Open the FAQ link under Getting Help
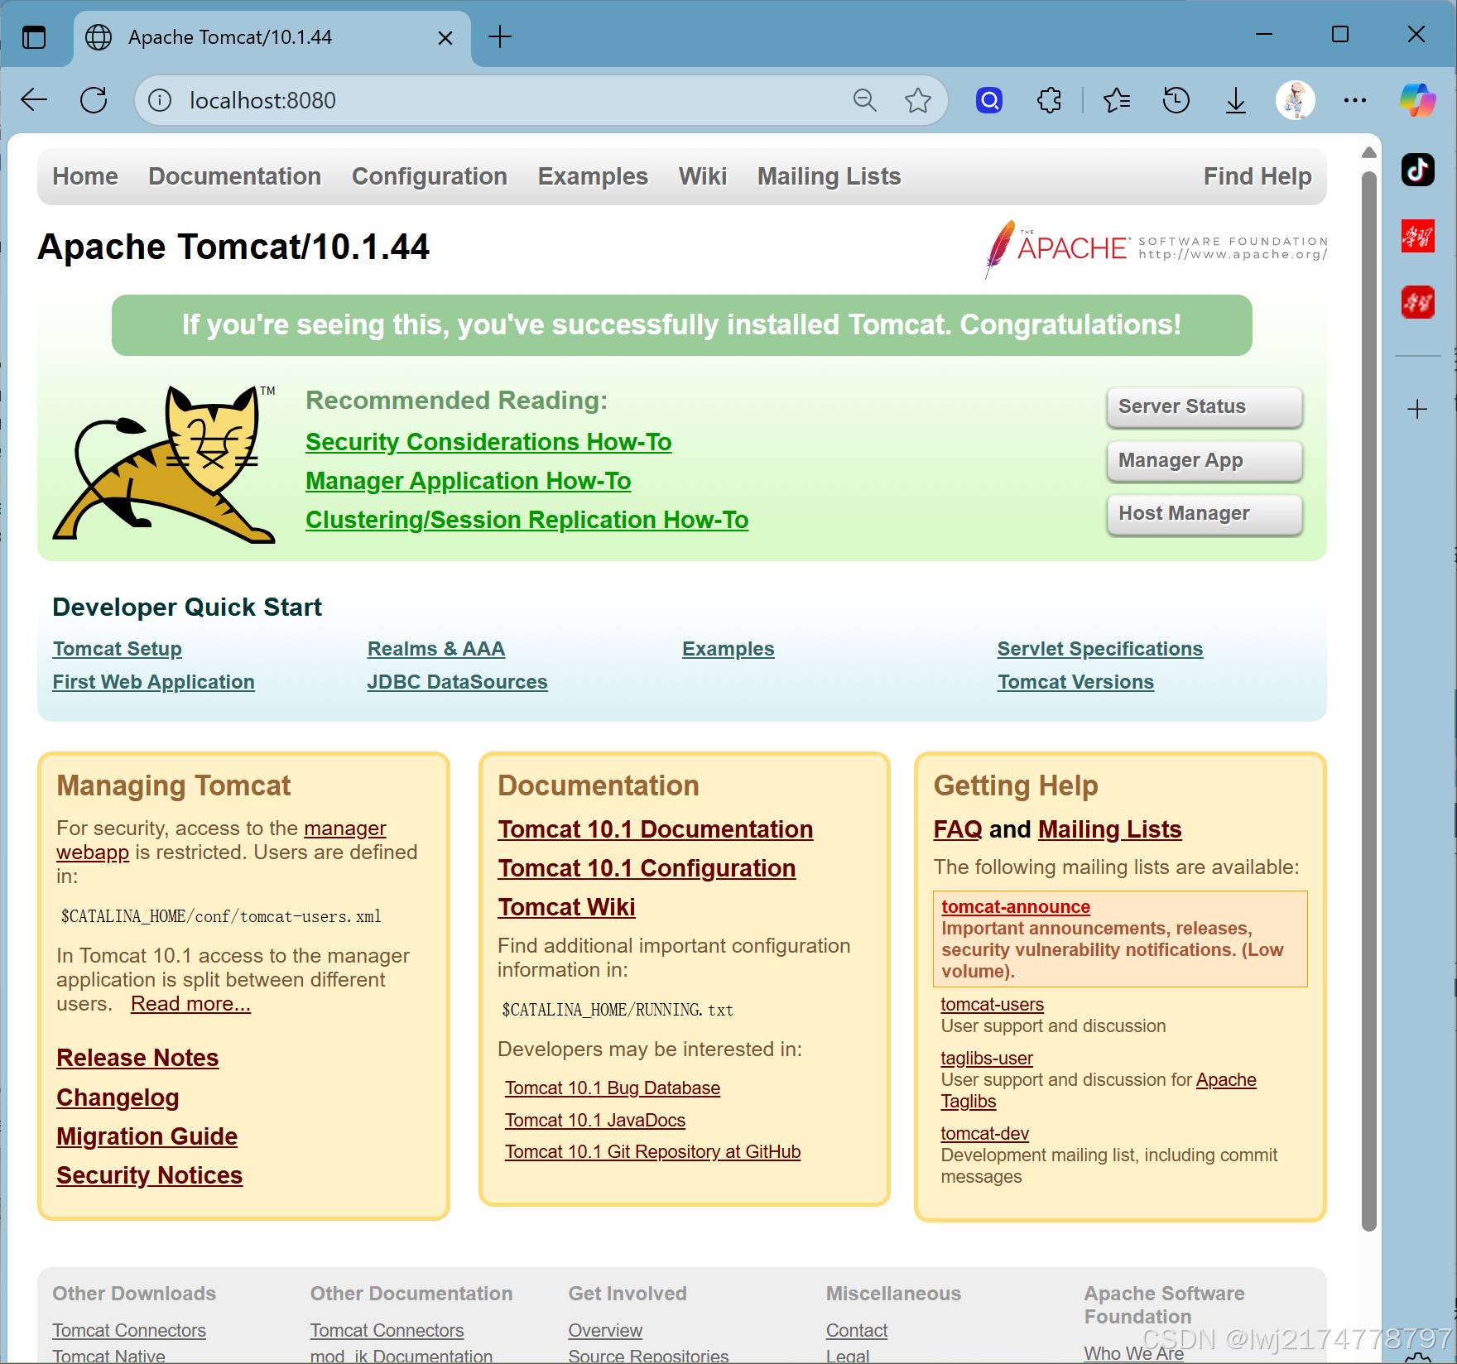The width and height of the screenshot is (1457, 1364). [958, 829]
